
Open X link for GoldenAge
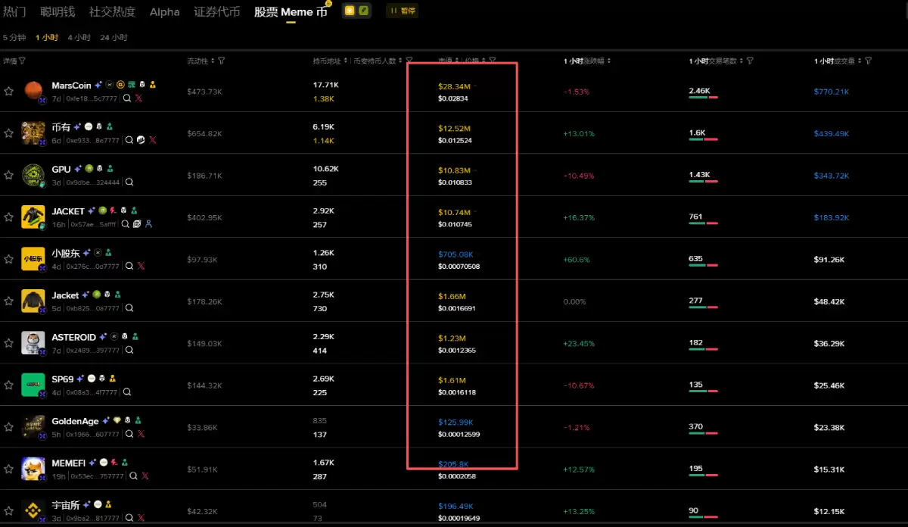141,434
